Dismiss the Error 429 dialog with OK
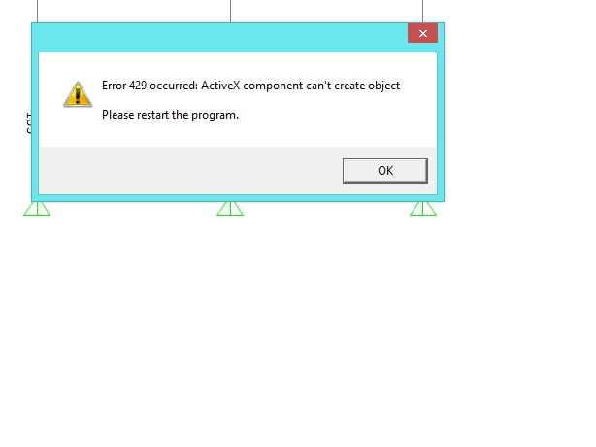 pos(385,171)
